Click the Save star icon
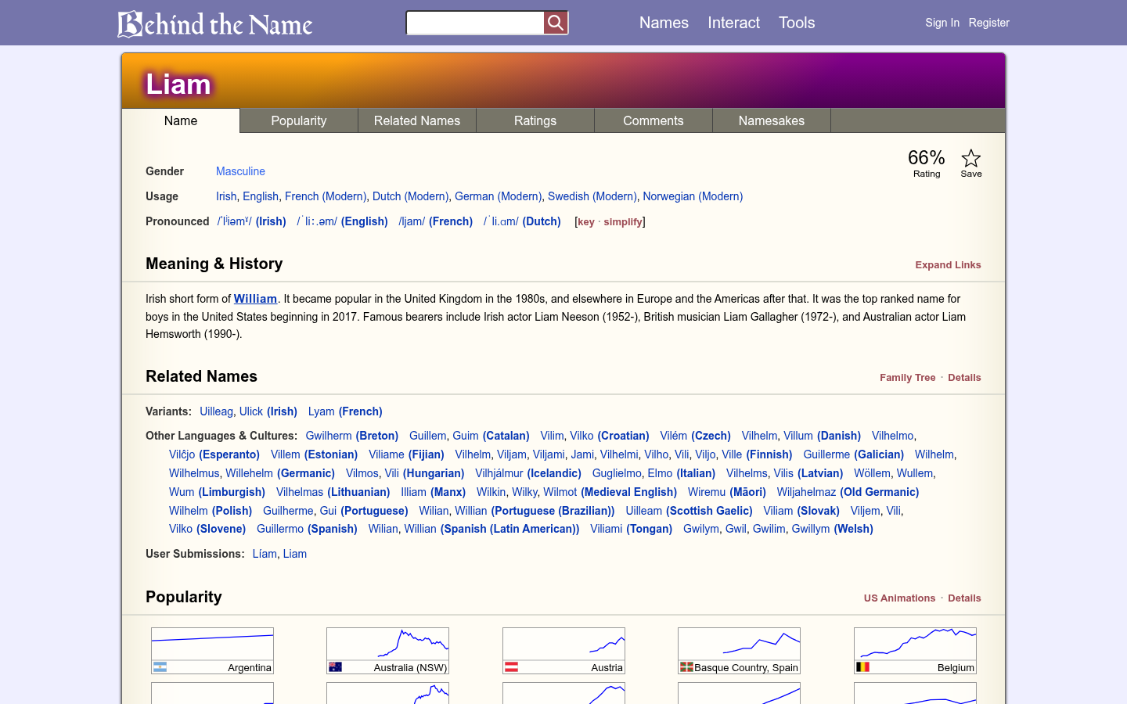The image size is (1127, 704). tap(971, 159)
